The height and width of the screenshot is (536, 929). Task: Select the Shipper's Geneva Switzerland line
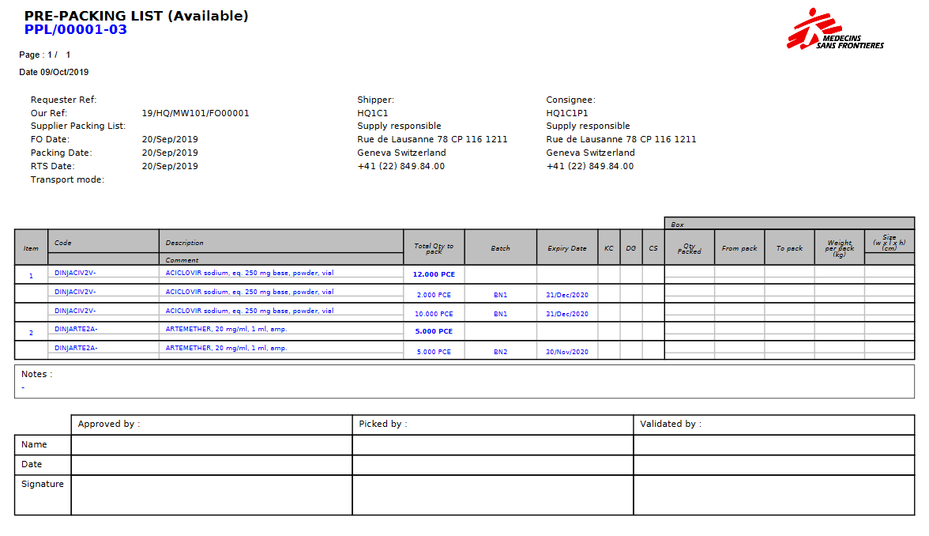click(401, 153)
